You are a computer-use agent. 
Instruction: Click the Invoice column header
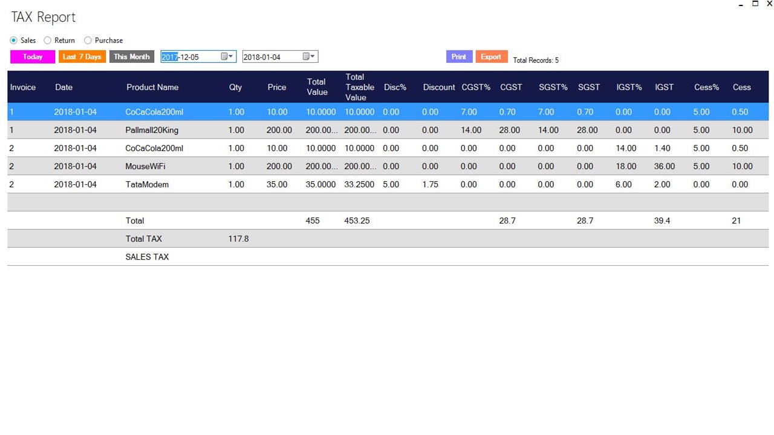point(22,87)
